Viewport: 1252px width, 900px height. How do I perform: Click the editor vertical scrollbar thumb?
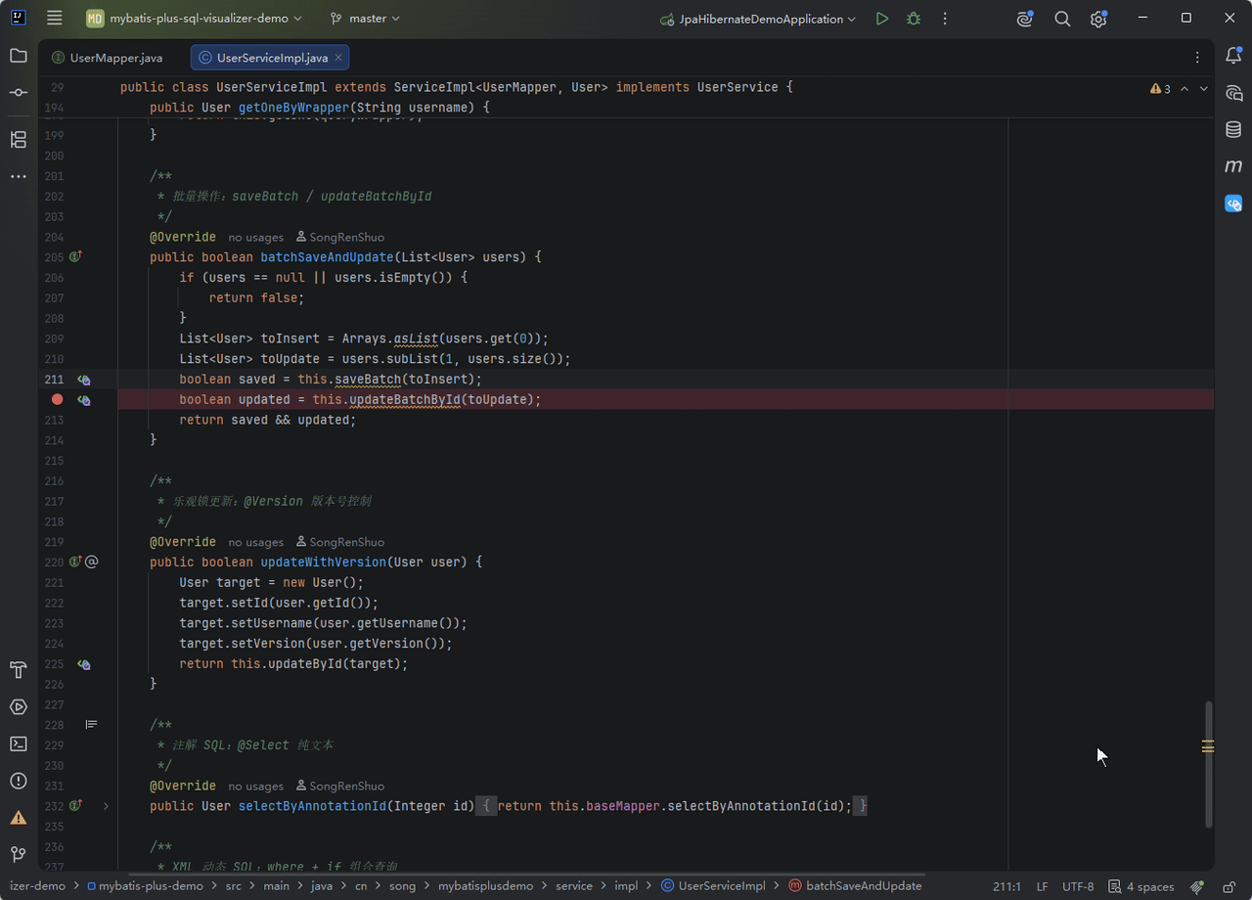(x=1208, y=763)
